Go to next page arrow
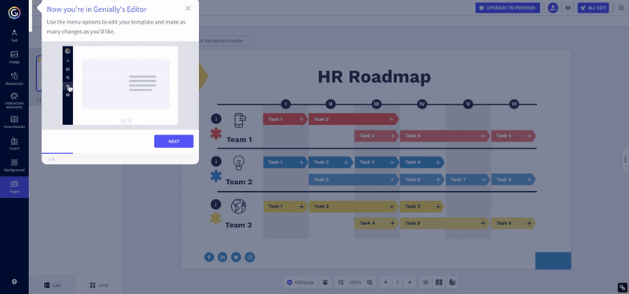This screenshot has height=294, width=629. point(410,282)
